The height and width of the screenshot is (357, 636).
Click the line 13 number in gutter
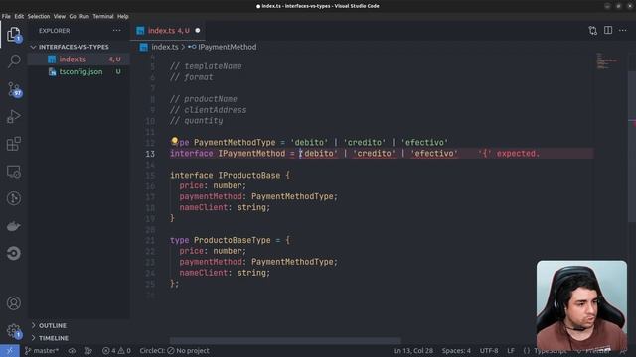[150, 154]
